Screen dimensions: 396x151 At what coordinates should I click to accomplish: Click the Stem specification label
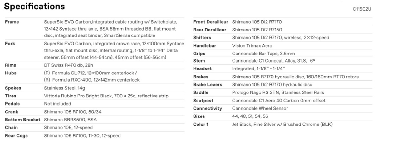coord(199,61)
